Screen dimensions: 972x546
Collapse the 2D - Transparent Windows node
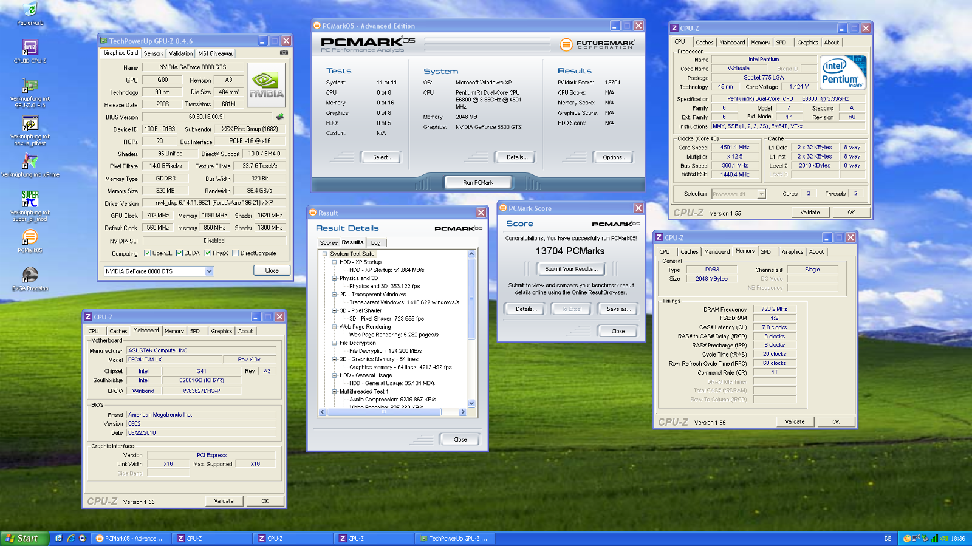tap(334, 294)
